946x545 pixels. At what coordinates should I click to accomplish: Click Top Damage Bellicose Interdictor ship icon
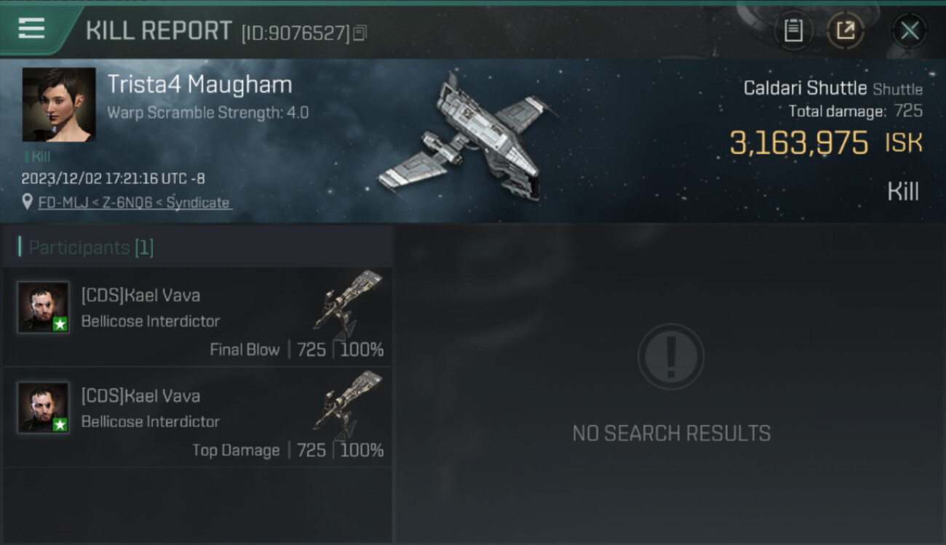click(349, 405)
